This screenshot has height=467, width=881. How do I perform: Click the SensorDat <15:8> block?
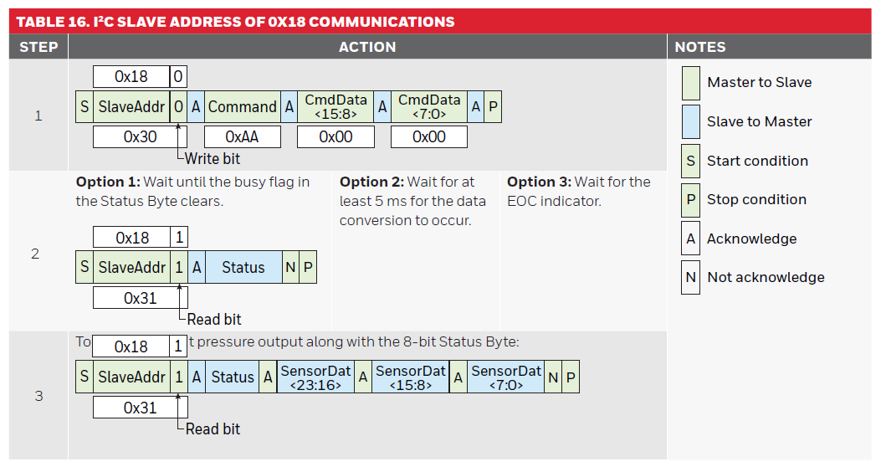pyautogui.click(x=411, y=377)
